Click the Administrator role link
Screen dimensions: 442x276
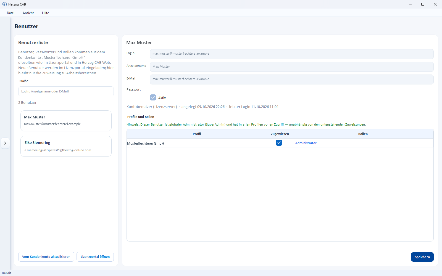(306, 143)
